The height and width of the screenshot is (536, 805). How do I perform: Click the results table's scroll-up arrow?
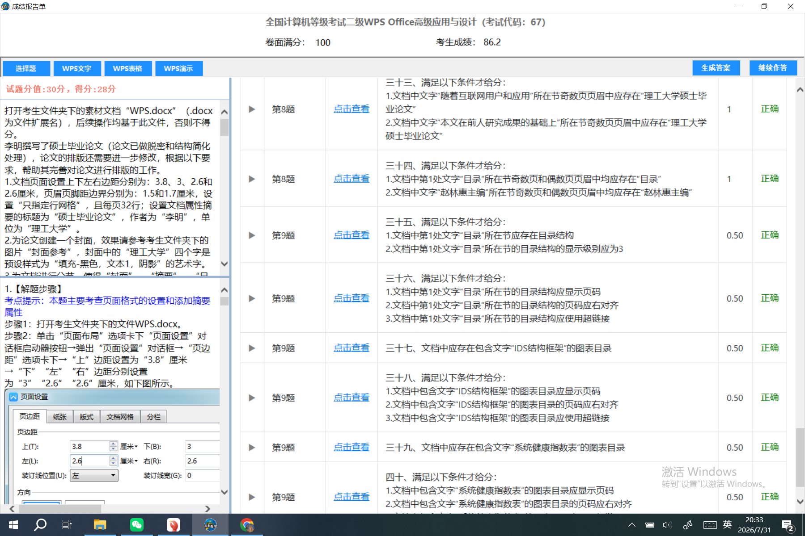coord(800,90)
